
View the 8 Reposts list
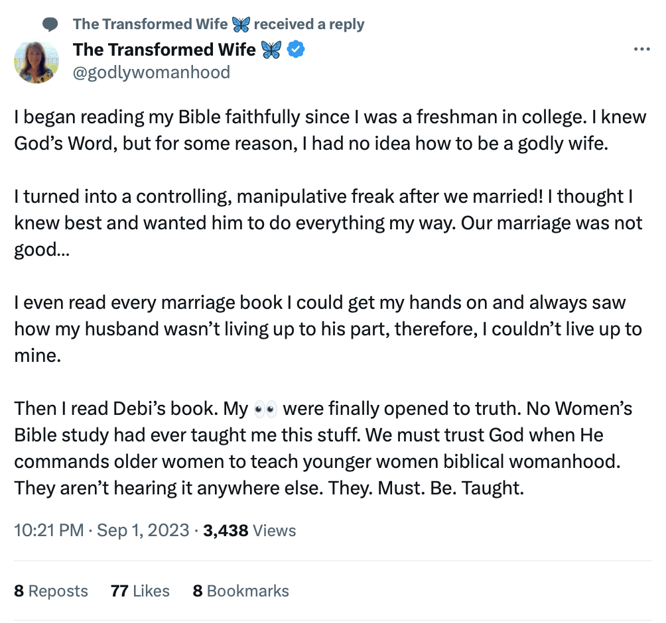coord(51,591)
